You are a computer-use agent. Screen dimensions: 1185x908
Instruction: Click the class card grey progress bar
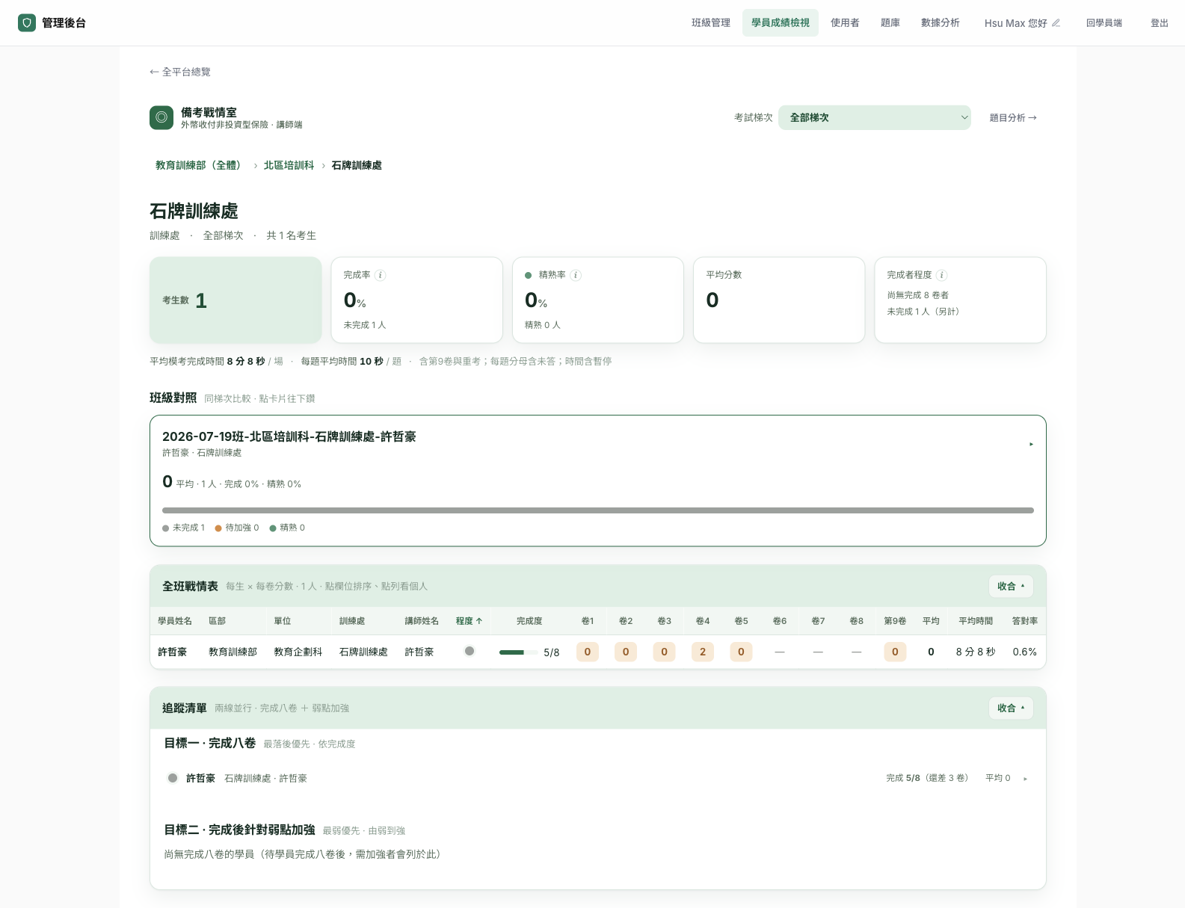coord(598,510)
